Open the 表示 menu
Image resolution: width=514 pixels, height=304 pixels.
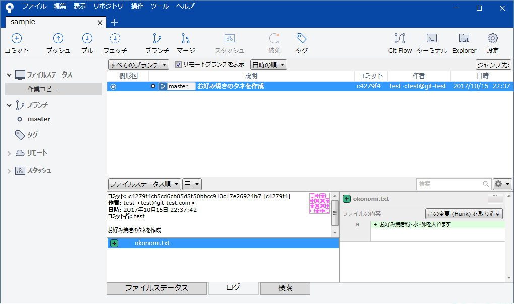click(79, 6)
